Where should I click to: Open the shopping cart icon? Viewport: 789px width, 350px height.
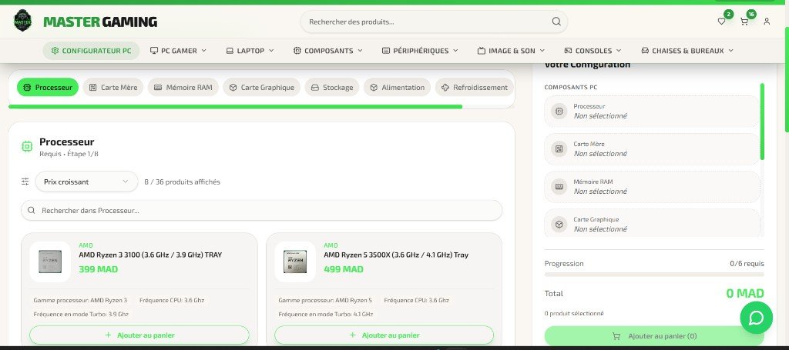744,22
